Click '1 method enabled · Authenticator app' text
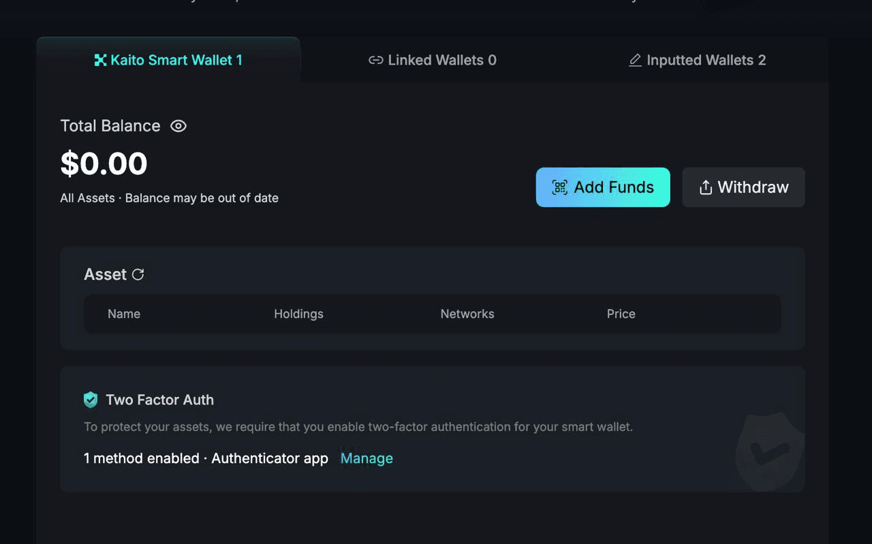The image size is (872, 544). 206,458
